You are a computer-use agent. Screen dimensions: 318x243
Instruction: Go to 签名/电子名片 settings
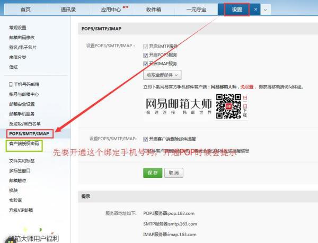[23, 48]
